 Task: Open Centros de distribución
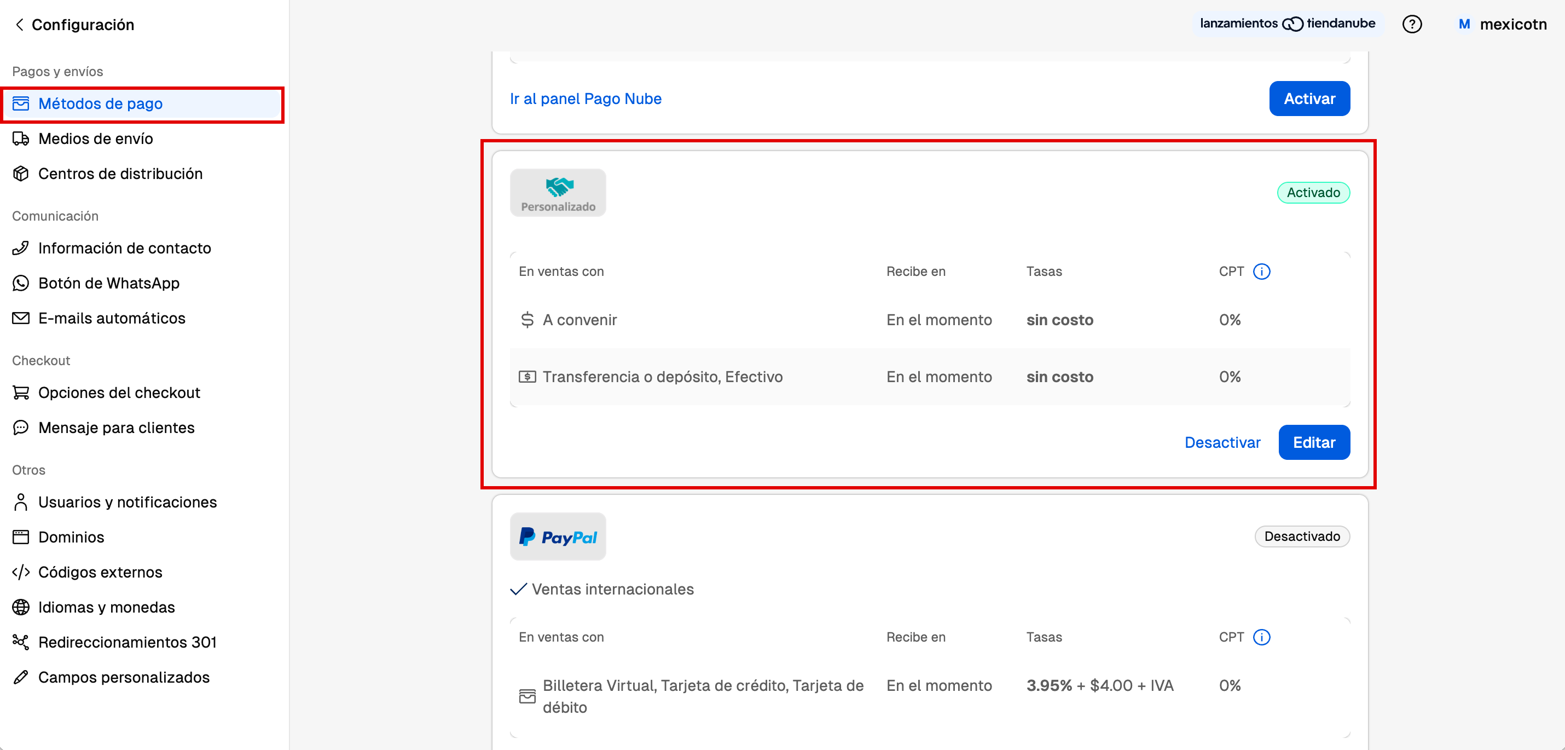(120, 174)
